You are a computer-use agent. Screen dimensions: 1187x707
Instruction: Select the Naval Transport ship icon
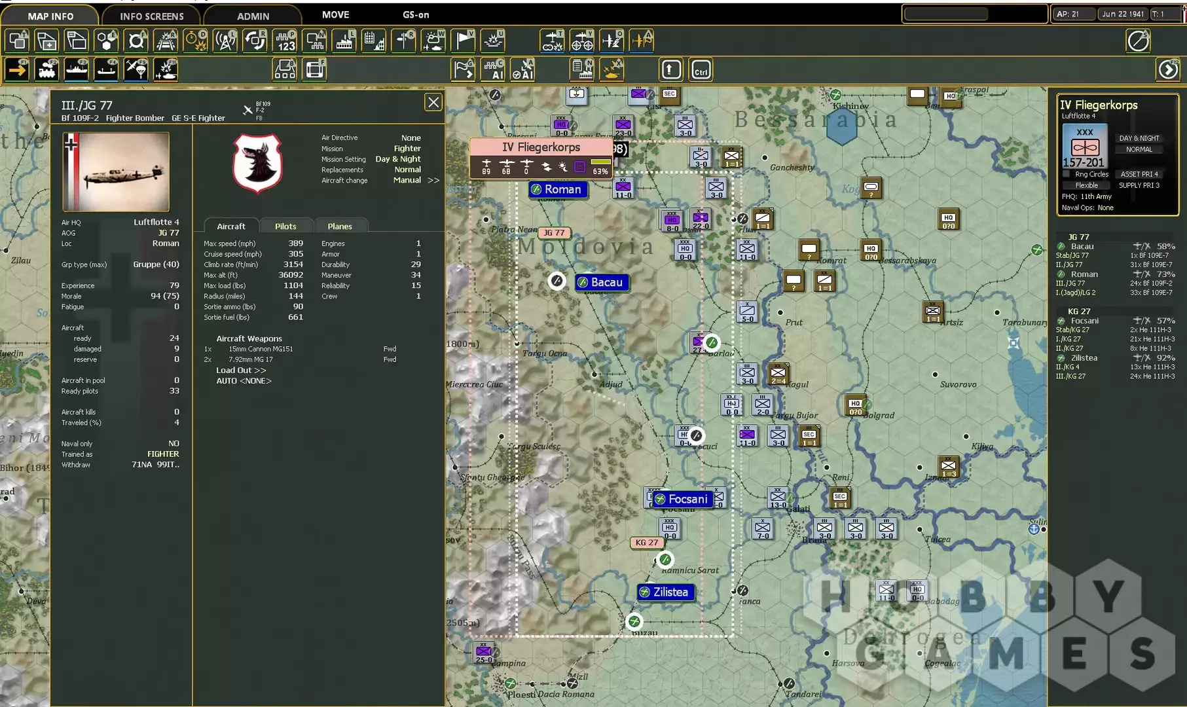[x=77, y=69]
